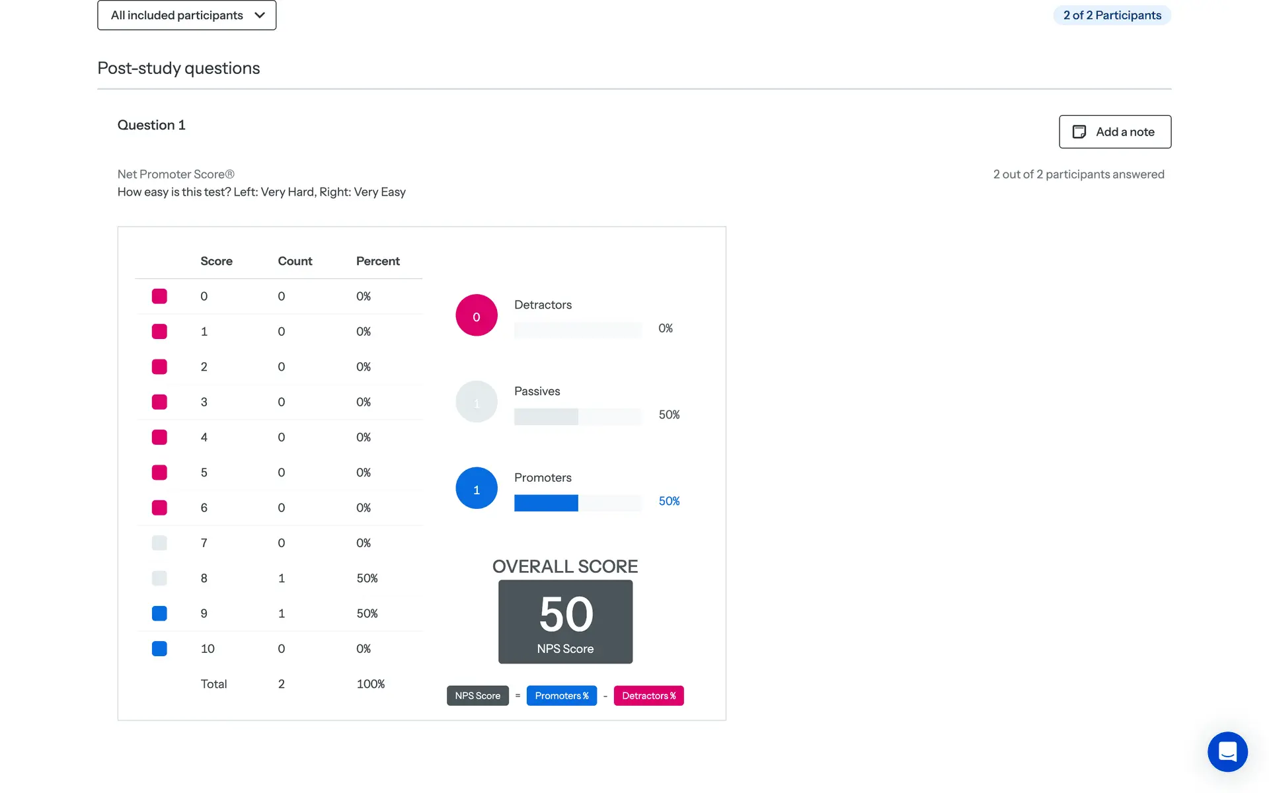1269x793 pixels.
Task: Click the pink swatch for score 0
Action: point(159,296)
